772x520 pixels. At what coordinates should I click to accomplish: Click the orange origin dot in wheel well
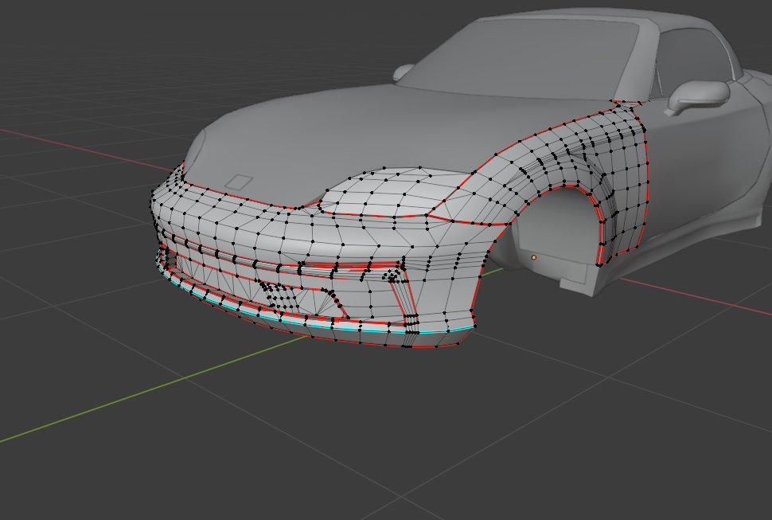tap(534, 257)
